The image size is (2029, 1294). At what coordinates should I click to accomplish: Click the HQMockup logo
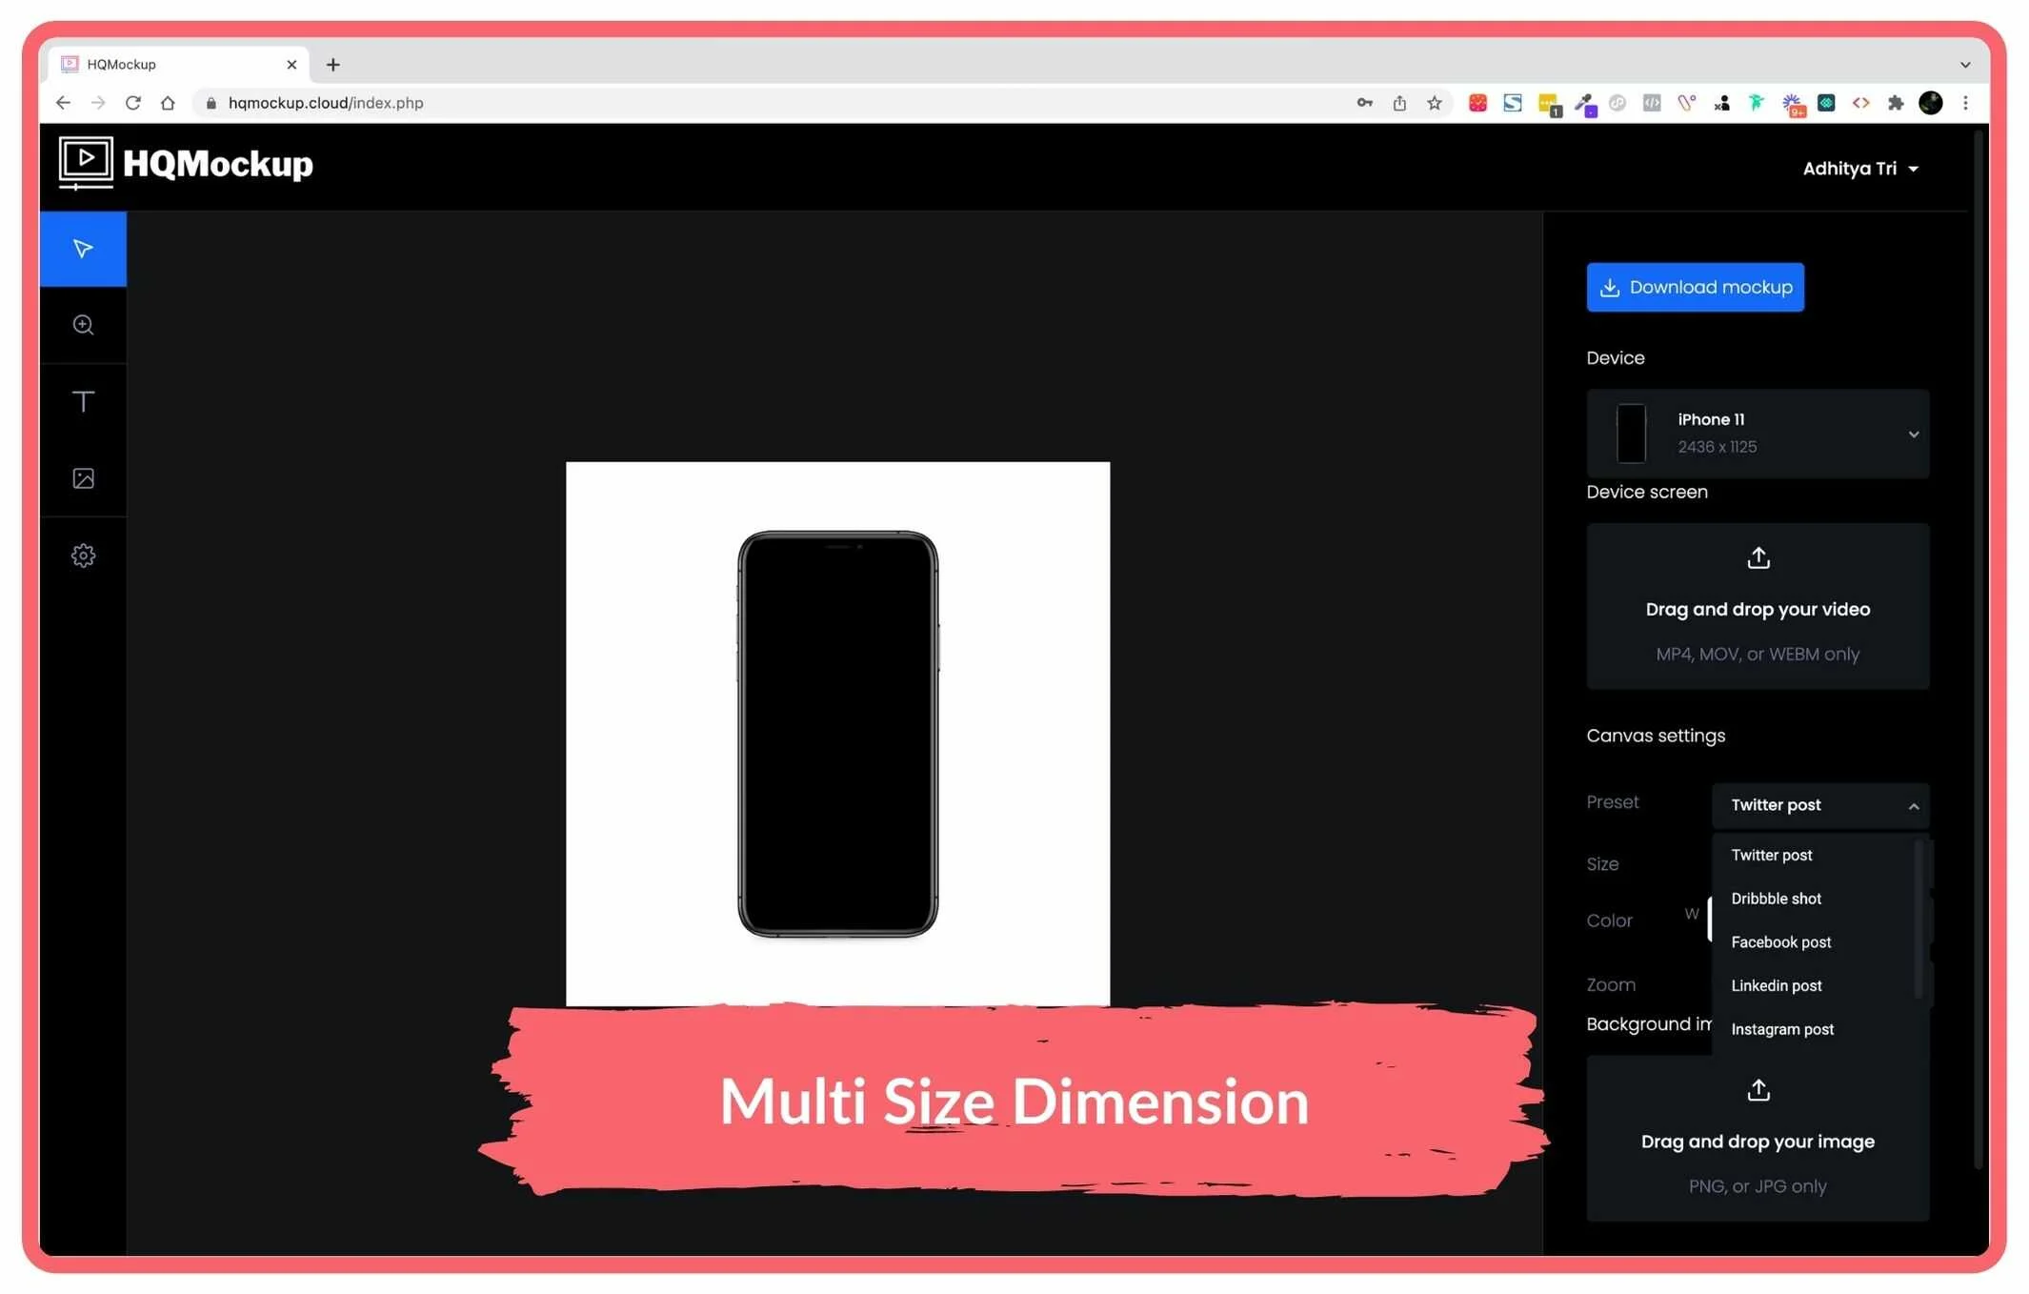click(x=186, y=164)
